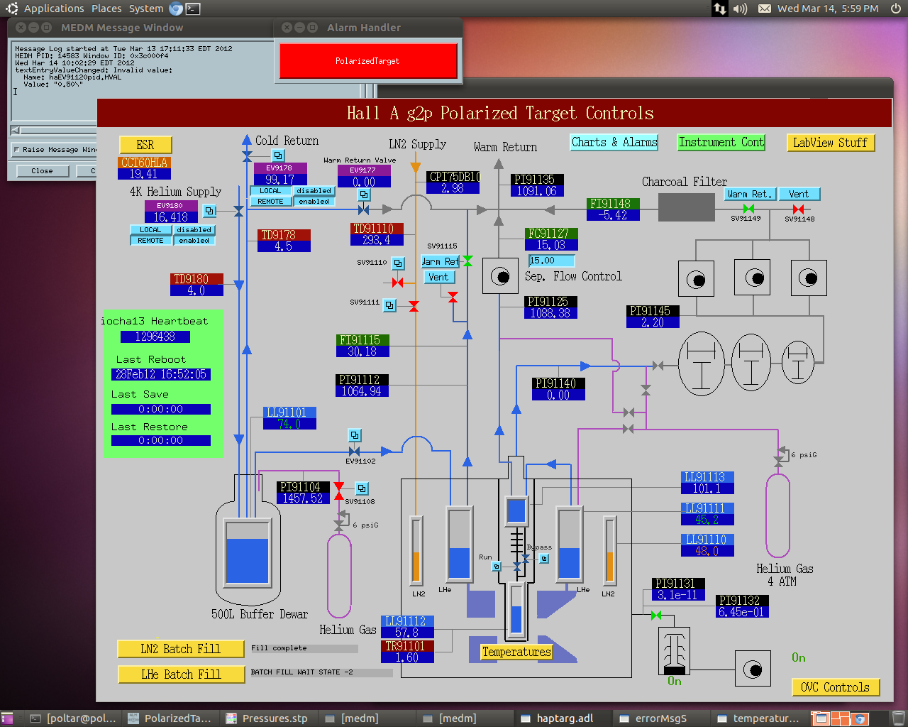Image resolution: width=908 pixels, height=727 pixels.
Task: Click red SV91148 valve symbol
Action: 798,209
